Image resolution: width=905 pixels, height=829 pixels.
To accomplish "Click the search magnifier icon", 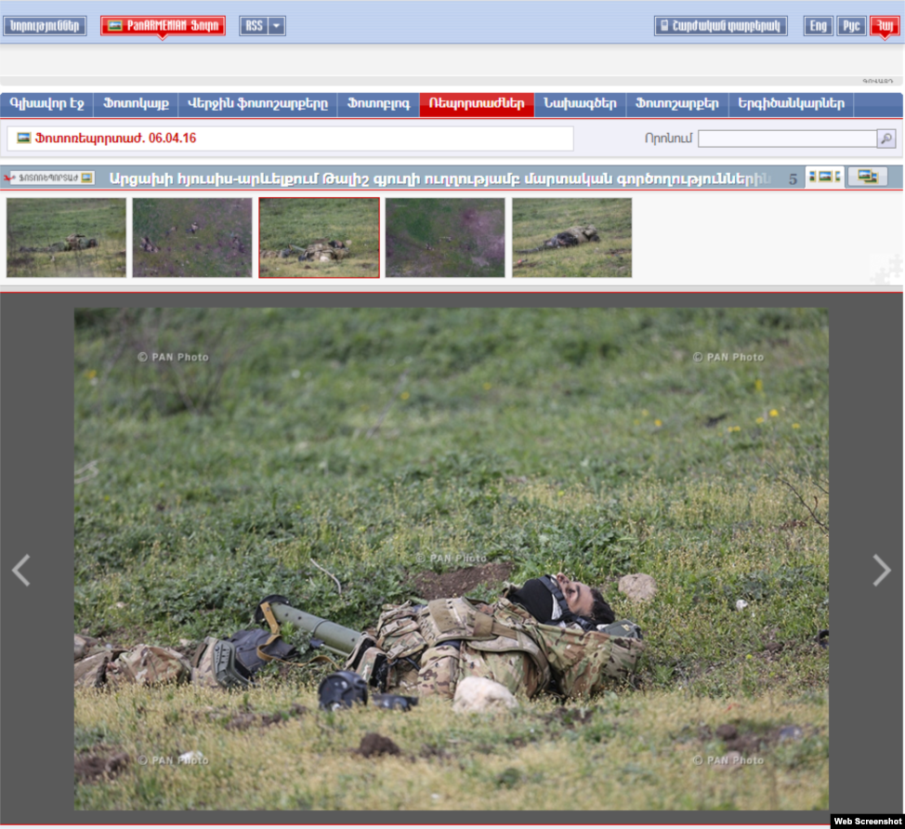I will click(885, 138).
